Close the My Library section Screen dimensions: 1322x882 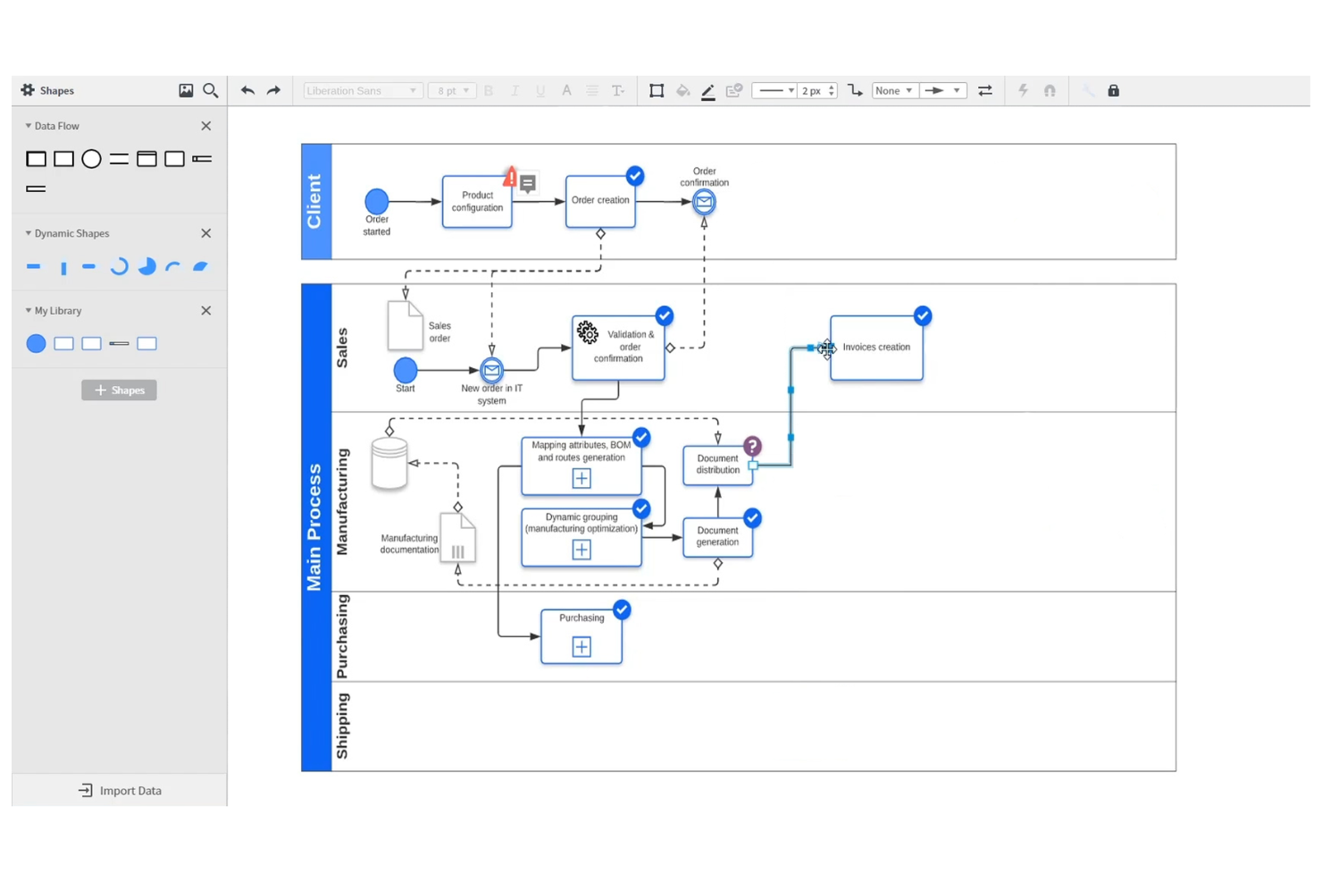point(205,310)
